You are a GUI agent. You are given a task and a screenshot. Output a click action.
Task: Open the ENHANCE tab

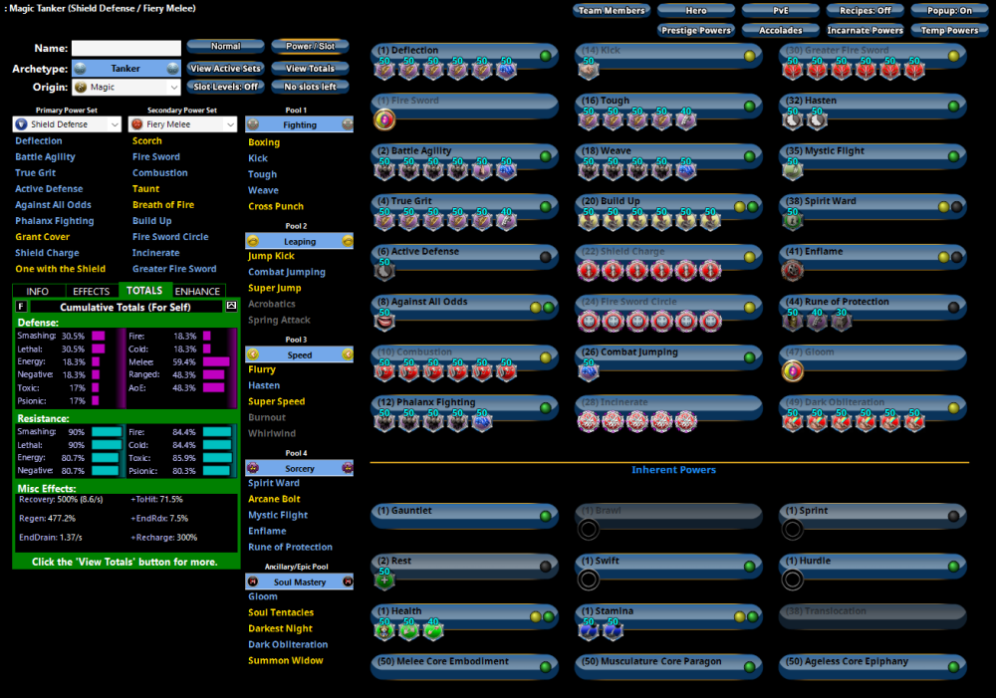point(197,291)
